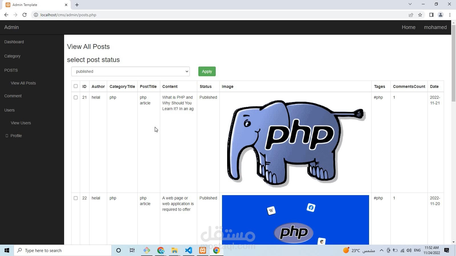456x256 pixels.
Task: Open the Windows Start menu
Action: 7,250
